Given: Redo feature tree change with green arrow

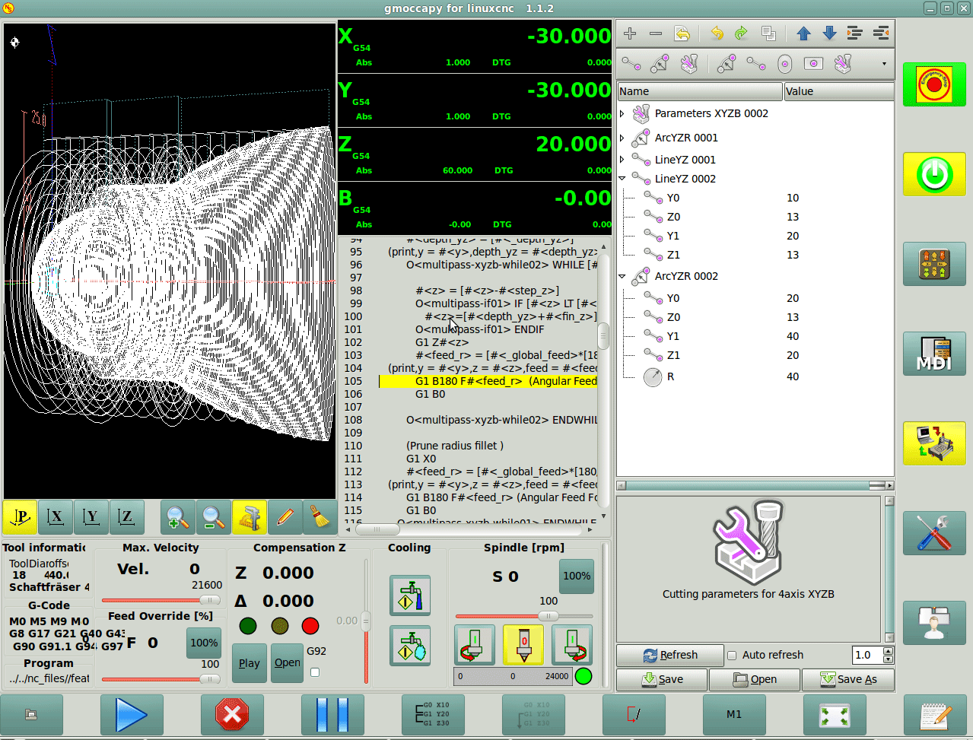Looking at the screenshot, I should coord(742,33).
